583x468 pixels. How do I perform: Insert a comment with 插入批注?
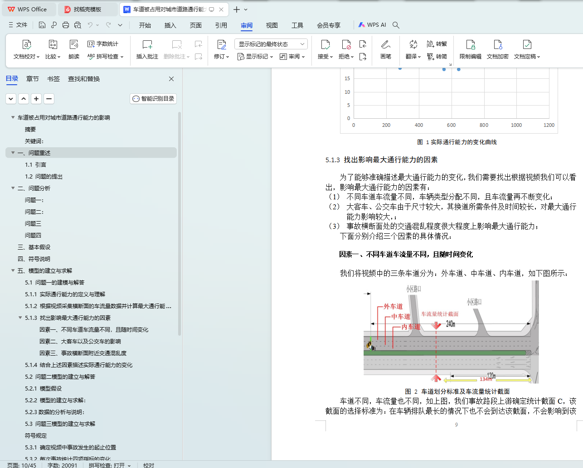click(147, 49)
